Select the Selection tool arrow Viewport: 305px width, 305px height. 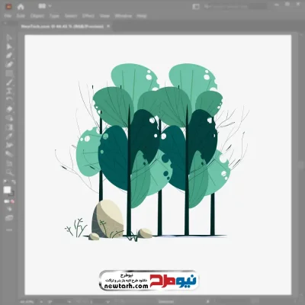[9, 37]
